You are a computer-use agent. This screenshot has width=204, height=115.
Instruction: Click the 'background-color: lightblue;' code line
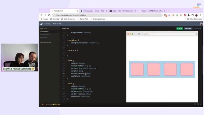click(x=85, y=43)
